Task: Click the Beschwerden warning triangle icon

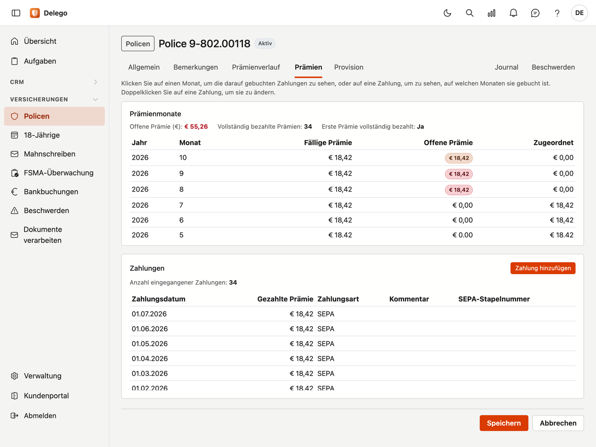Action: coord(14,210)
